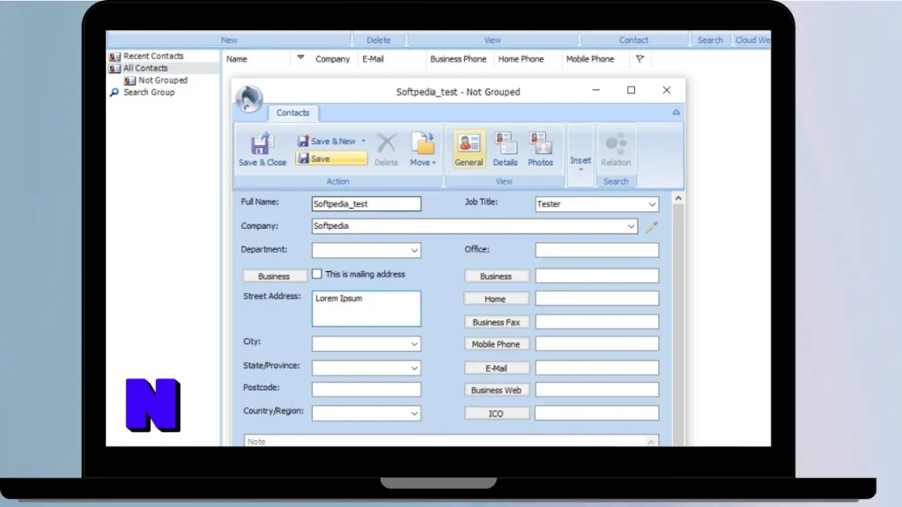Open the Company dropdown
This screenshot has width=902, height=507.
631,226
